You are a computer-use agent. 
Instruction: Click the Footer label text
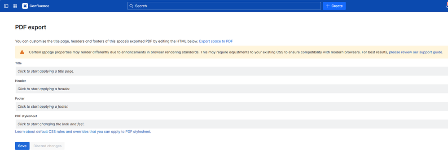20,98
